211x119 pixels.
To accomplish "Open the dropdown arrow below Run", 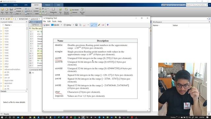I will [x=61, y=14].
